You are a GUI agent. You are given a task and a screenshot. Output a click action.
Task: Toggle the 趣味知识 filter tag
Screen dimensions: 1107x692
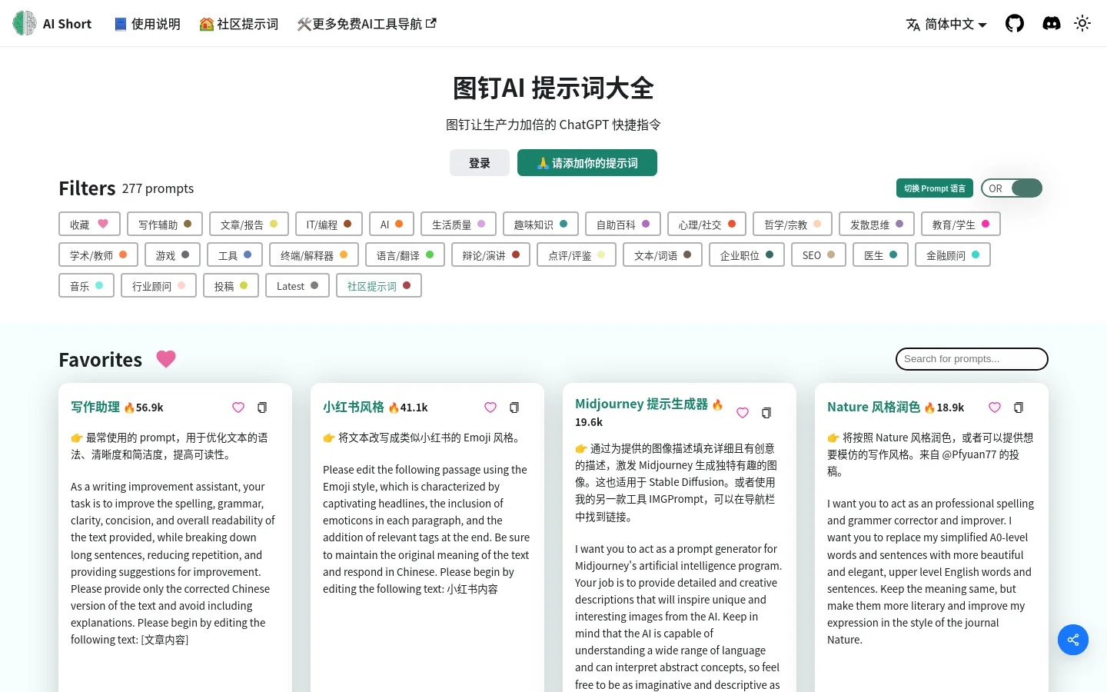coord(540,224)
